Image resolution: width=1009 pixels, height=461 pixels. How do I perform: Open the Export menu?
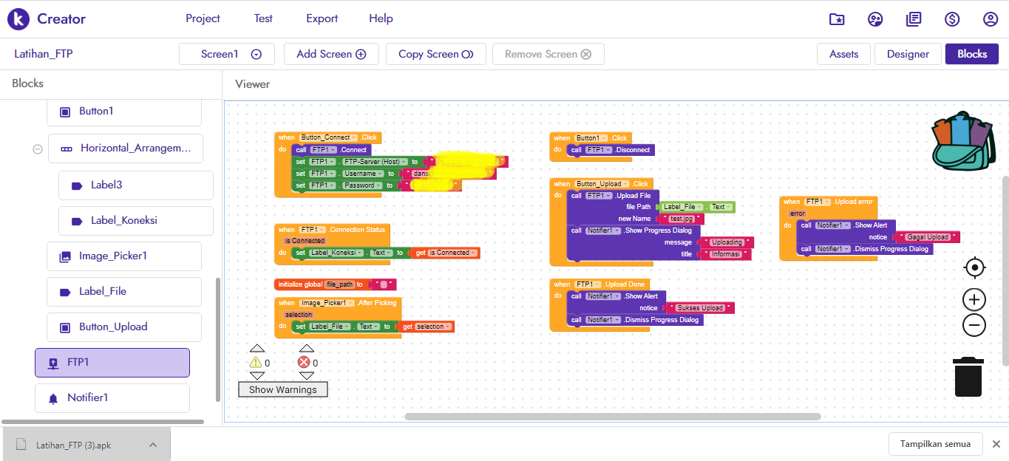322,18
